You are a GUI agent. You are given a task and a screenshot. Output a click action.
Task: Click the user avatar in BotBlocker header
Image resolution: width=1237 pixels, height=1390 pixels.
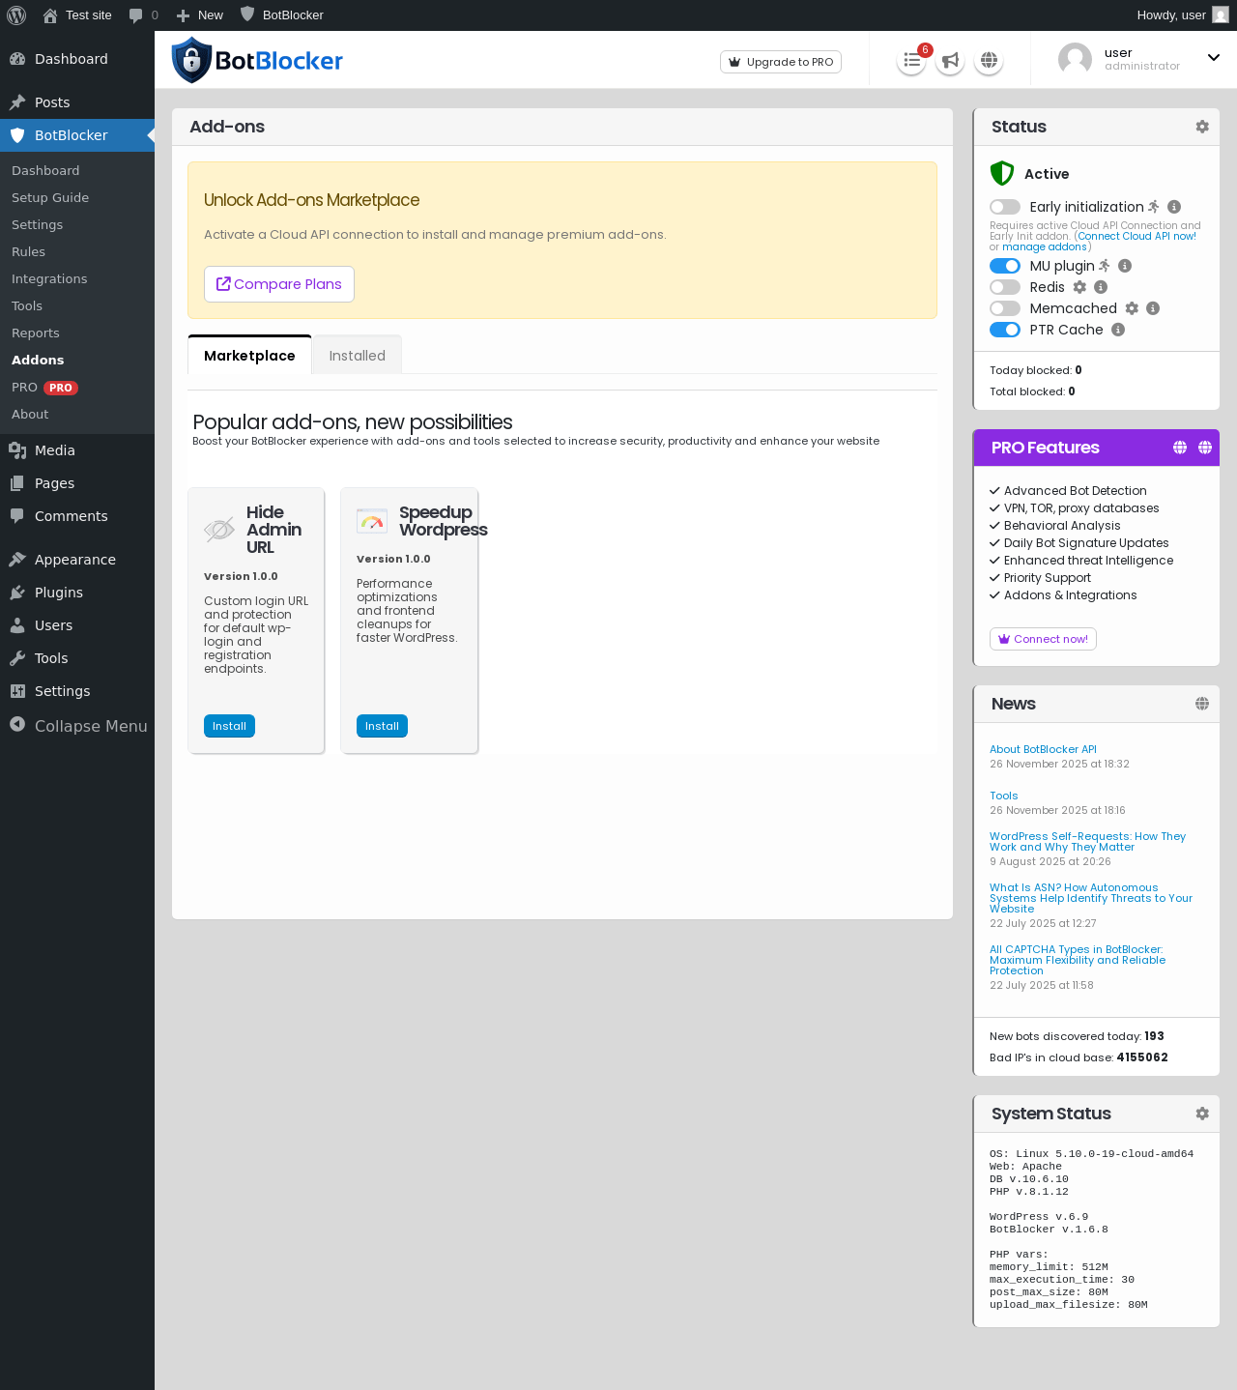pyautogui.click(x=1075, y=60)
